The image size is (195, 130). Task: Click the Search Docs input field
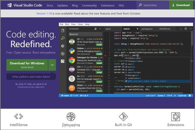[153, 5]
